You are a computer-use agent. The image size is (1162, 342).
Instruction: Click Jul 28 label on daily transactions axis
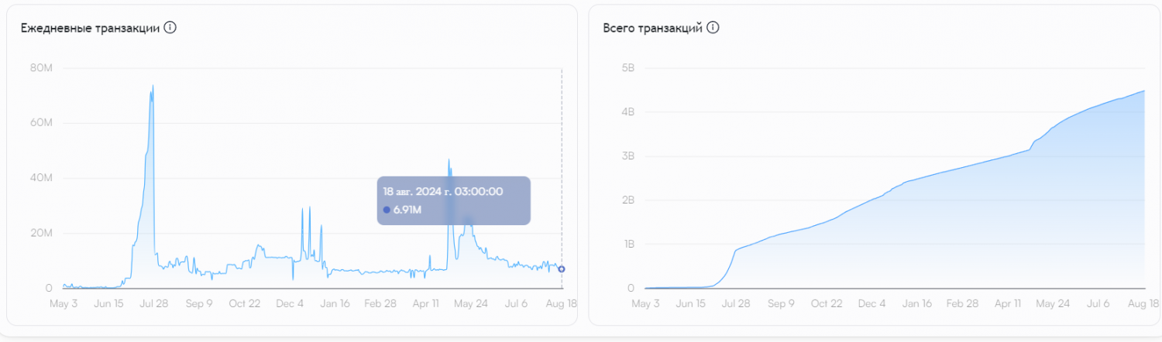153,303
